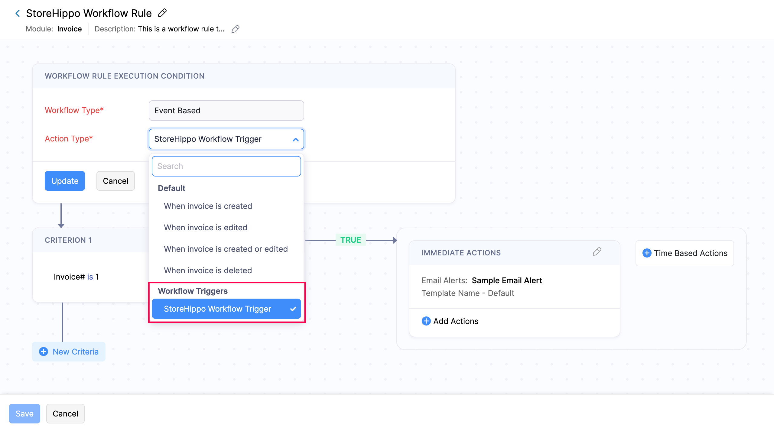Open the Workflow Type field

226,111
